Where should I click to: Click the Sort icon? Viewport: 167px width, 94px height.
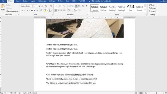(x=83, y=6)
